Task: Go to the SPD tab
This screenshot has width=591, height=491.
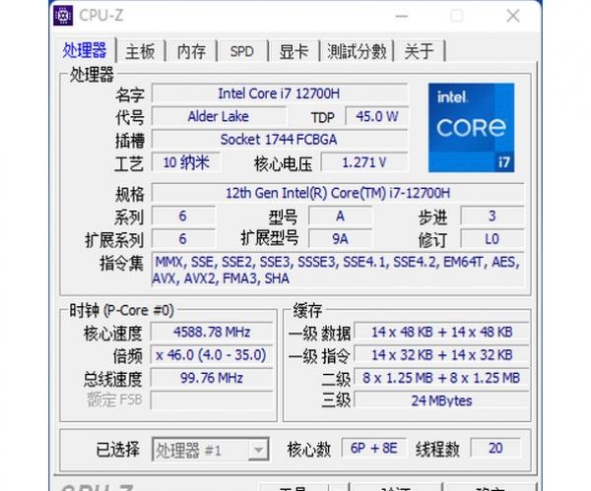Action: click(x=241, y=51)
